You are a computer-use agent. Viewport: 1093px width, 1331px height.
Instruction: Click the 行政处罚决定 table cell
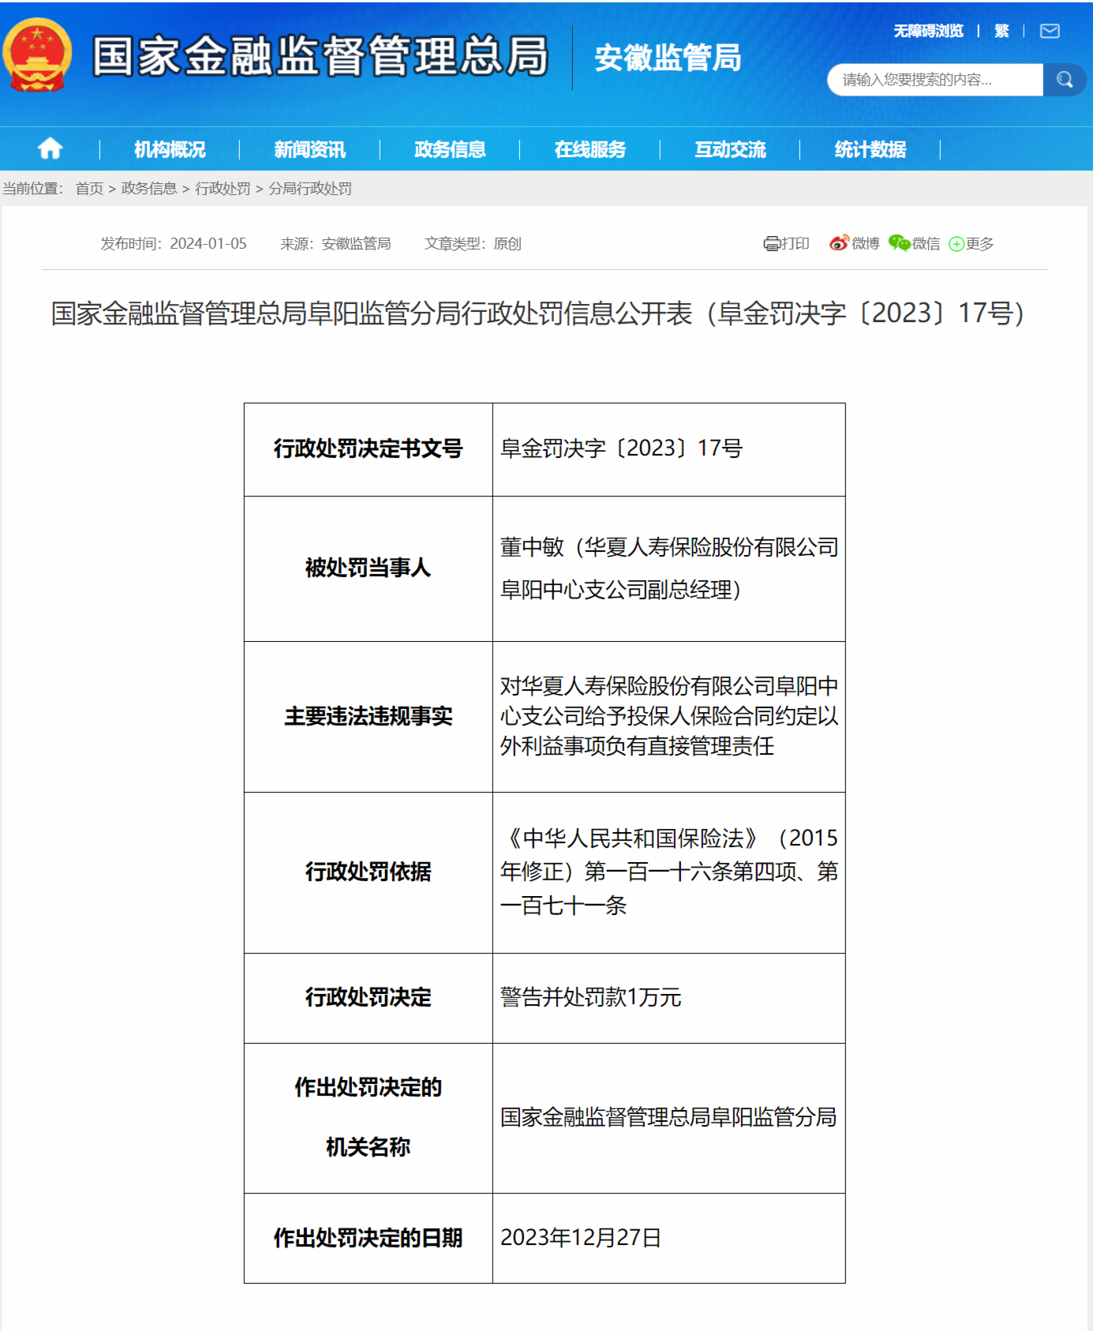click(x=369, y=998)
